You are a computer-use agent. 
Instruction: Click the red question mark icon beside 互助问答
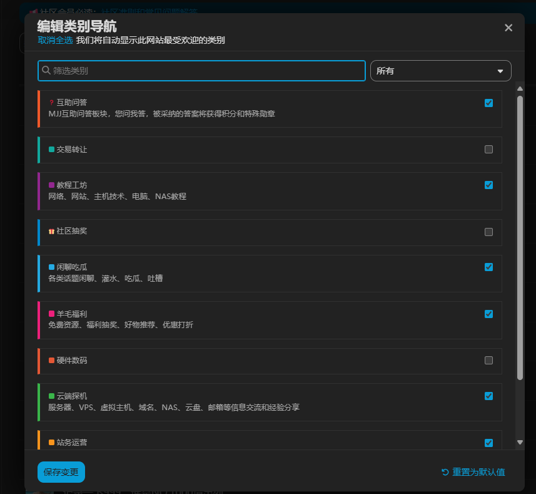pyautogui.click(x=51, y=103)
